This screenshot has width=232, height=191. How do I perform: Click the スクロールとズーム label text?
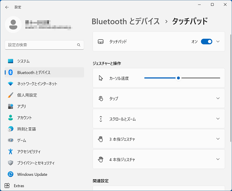pyautogui.click(x=122, y=119)
